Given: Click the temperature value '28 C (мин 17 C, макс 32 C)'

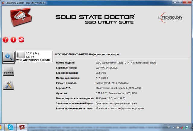Looking at the screenshot, I should pos(111,98).
